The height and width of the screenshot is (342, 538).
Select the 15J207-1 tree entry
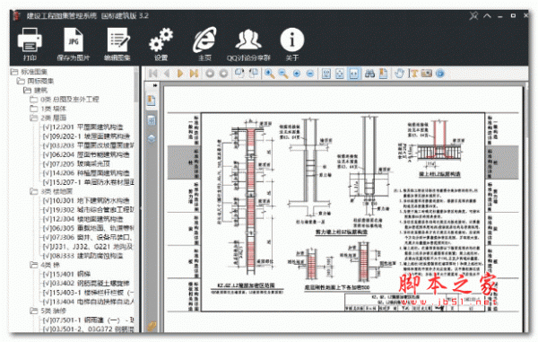click(x=88, y=182)
